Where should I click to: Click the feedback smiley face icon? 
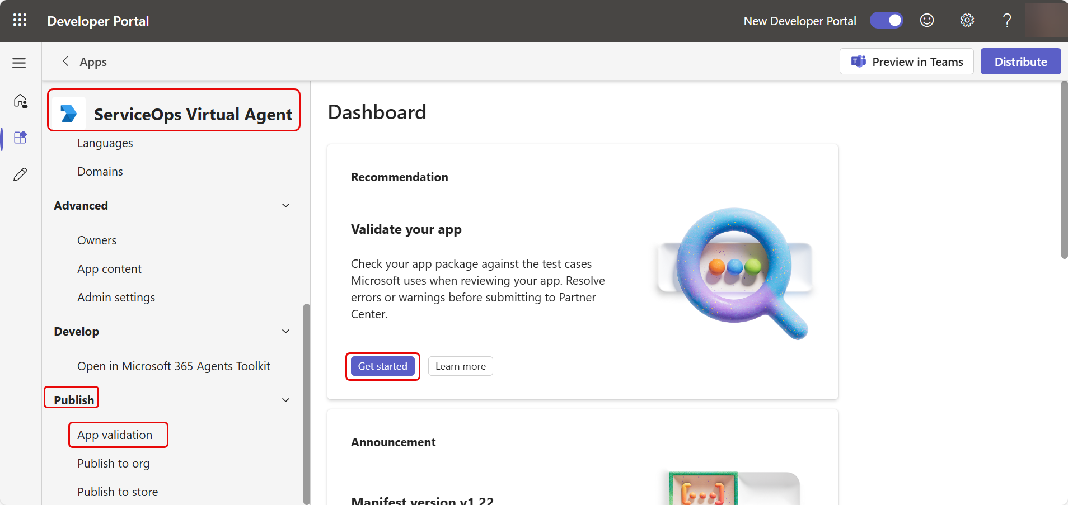pyautogui.click(x=927, y=21)
